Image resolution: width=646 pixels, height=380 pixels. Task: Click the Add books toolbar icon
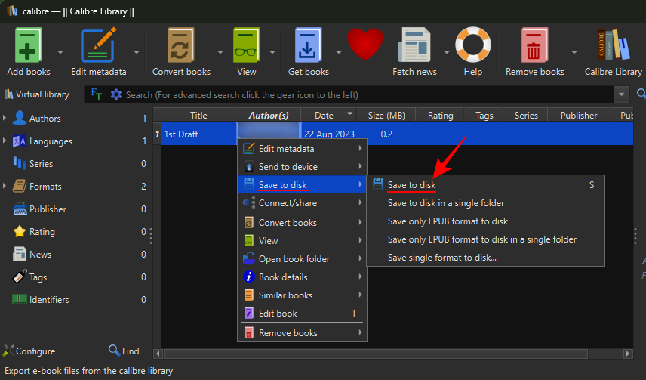pyautogui.click(x=28, y=45)
